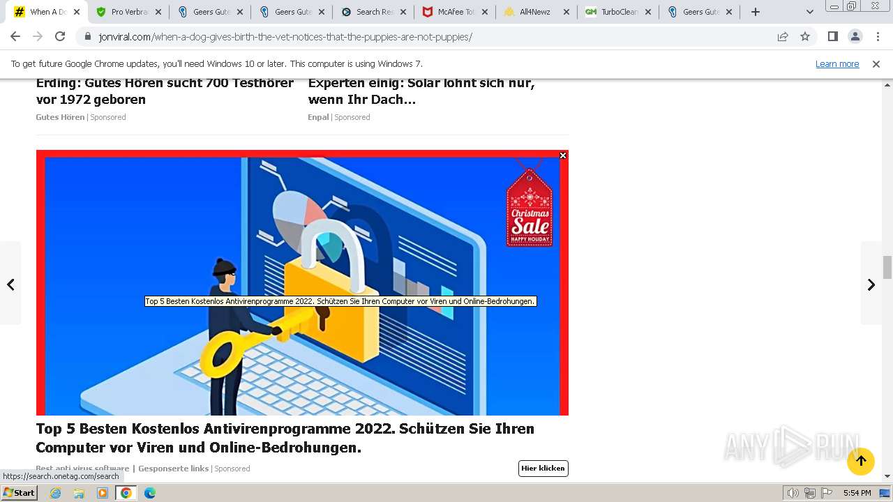Go back to the previous page
This screenshot has height=502, width=893.
(x=15, y=36)
